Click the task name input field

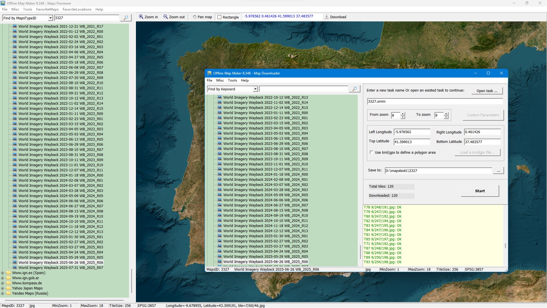coord(435,102)
